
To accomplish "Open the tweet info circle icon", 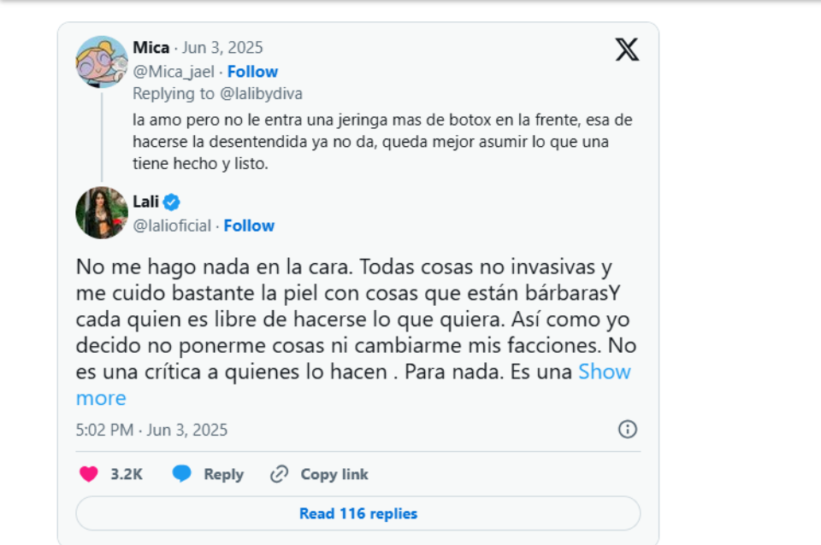I will click(x=627, y=429).
